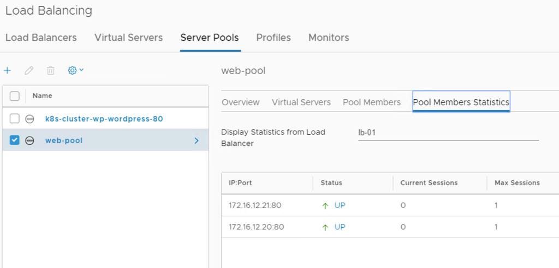Open the load balancer lb-01 selector

point(448,132)
